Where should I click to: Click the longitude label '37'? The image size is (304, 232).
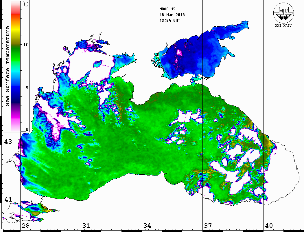(208, 225)
